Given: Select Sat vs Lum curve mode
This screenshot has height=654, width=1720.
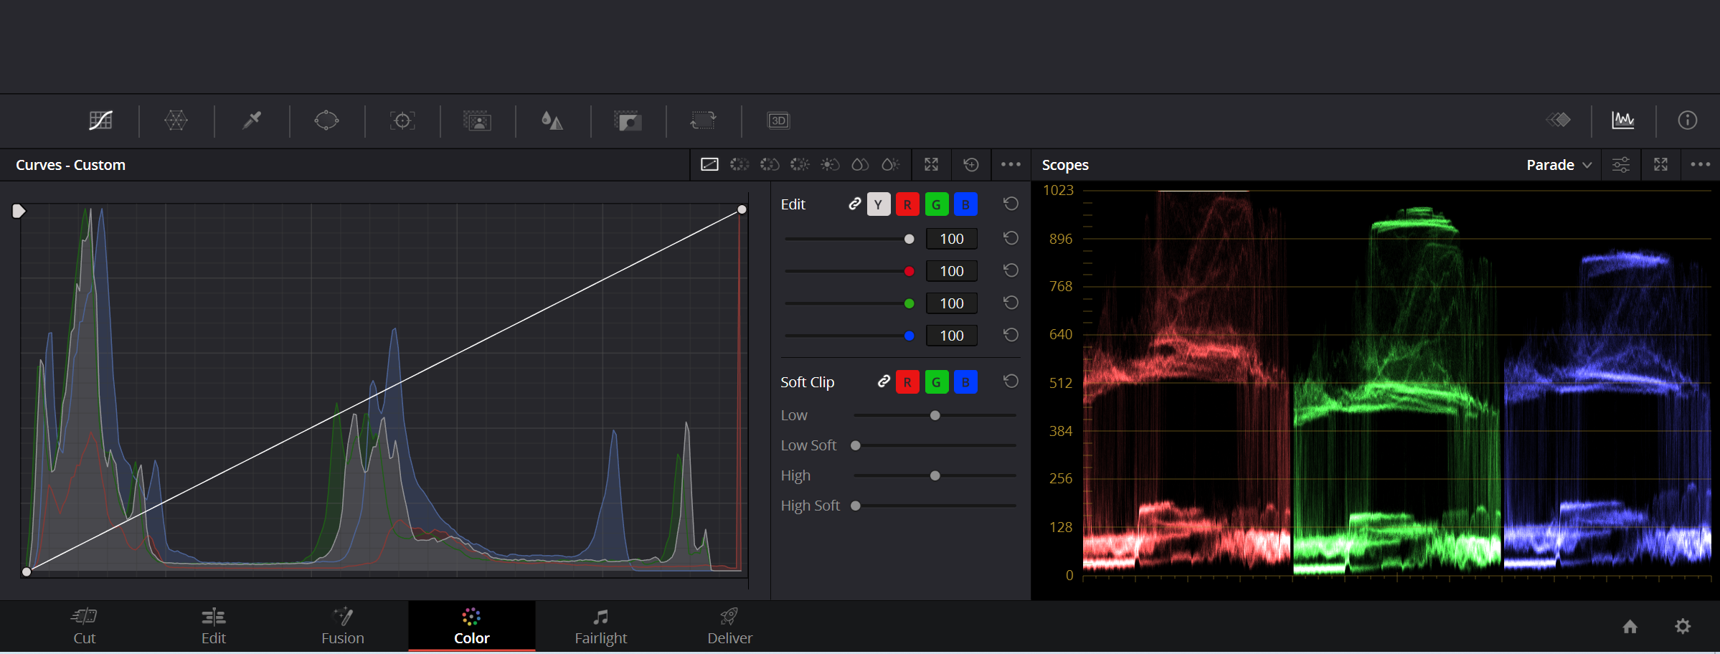Looking at the screenshot, I should click(890, 165).
